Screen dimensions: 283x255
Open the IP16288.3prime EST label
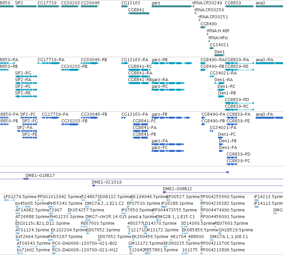click(177, 203)
